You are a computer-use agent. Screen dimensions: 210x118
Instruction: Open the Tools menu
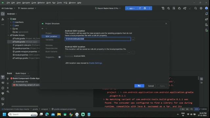click(59, 3)
